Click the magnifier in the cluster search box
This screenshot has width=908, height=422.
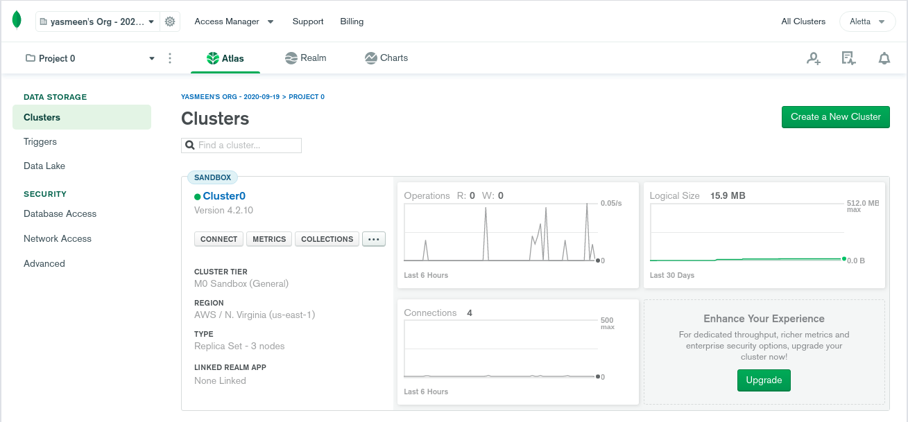tap(190, 145)
